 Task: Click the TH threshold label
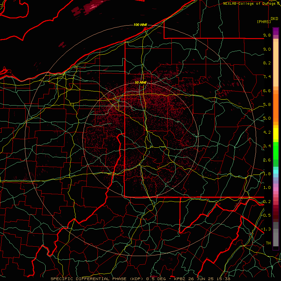(x=268, y=243)
